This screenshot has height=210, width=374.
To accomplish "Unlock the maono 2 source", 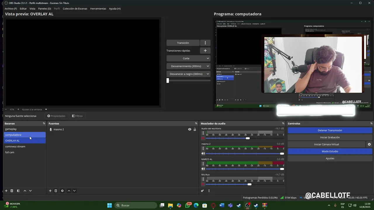I will click(195, 129).
